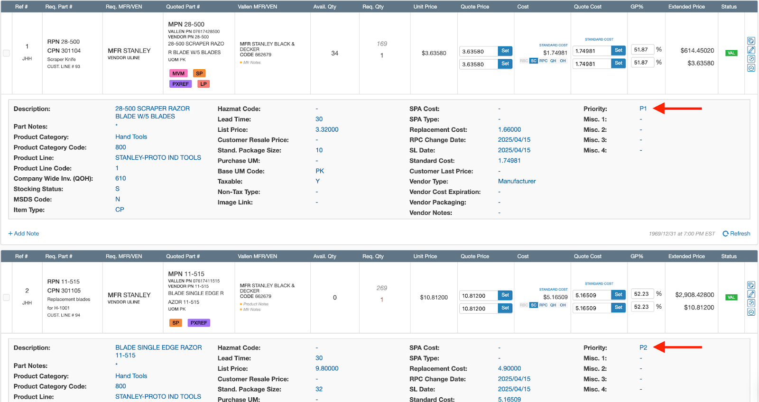Click the history clock icon for line 1
The width and height of the screenshot is (759, 402).
coord(751,59)
